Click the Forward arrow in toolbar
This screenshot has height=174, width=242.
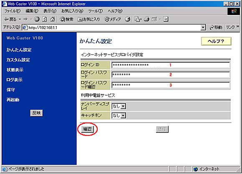coord(25,19)
